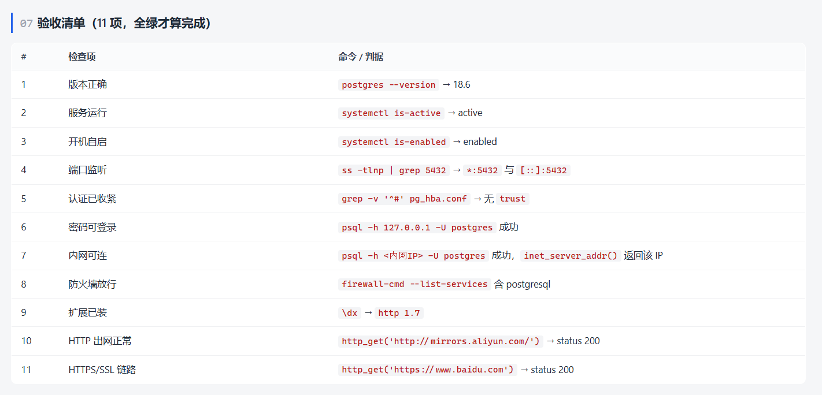Select the 端口监听 check item
822x395 pixels.
[x=87, y=170]
